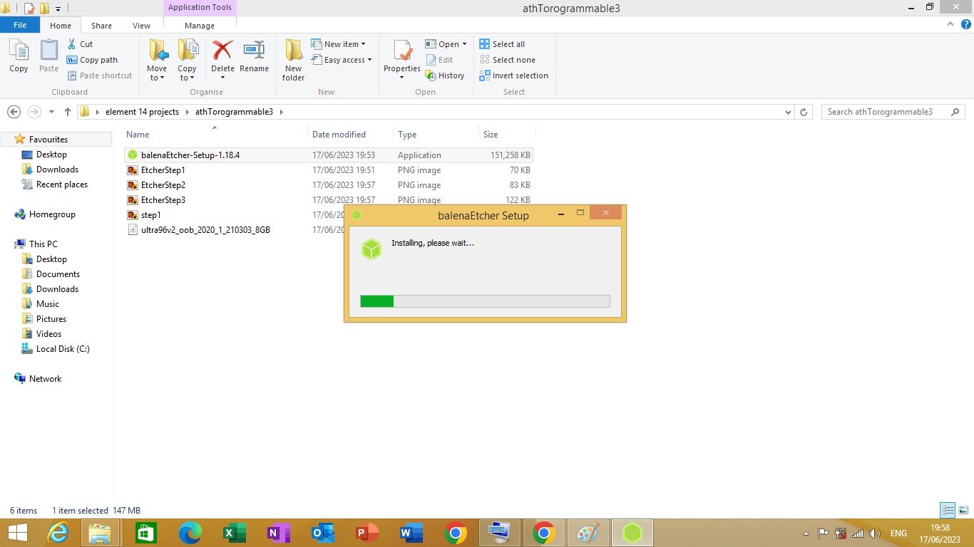Switch to the Home ribbon tab
The height and width of the screenshot is (547, 974).
(61, 26)
